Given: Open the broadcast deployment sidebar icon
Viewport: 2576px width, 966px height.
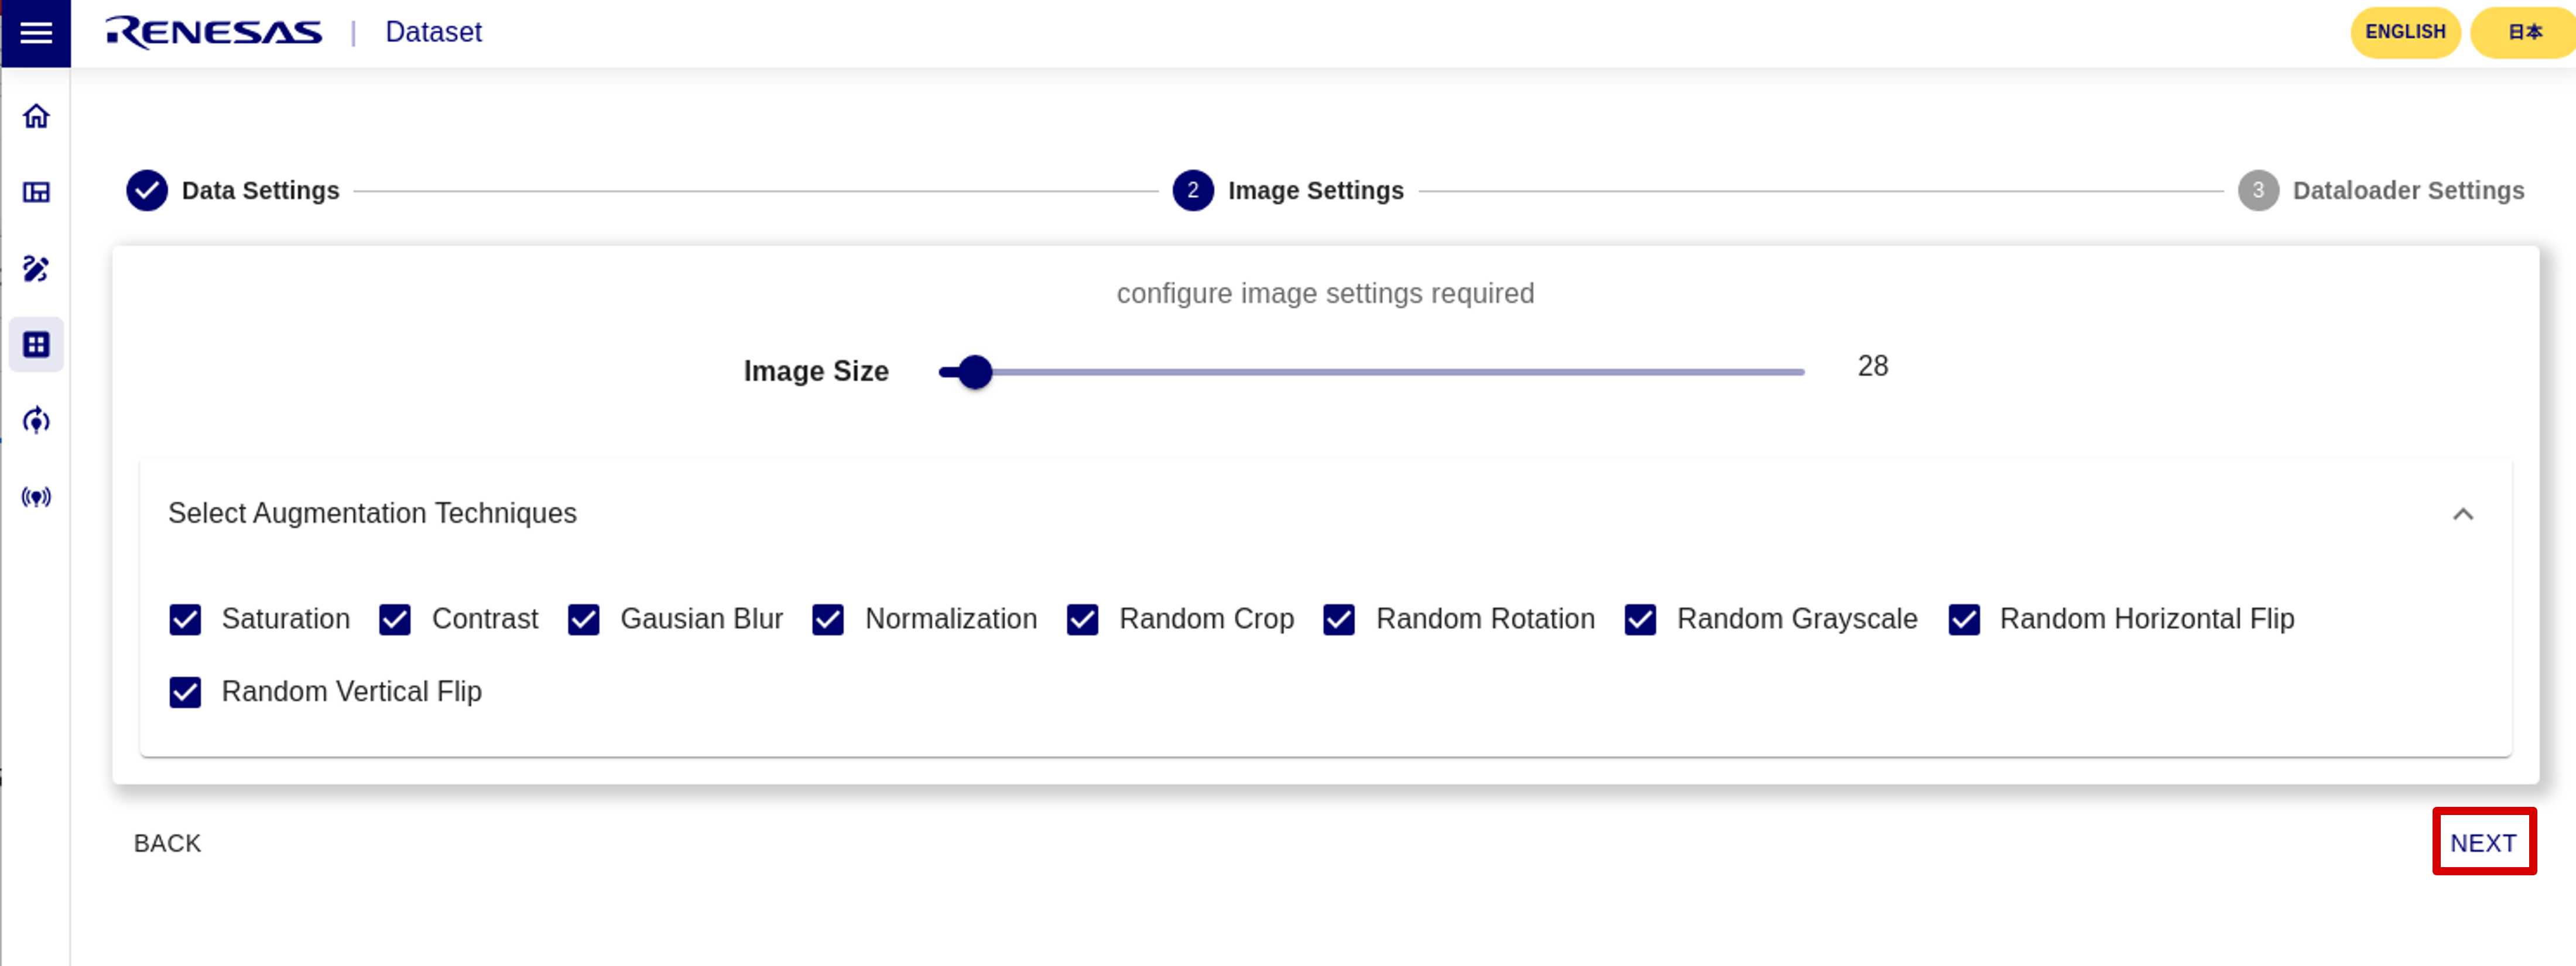Looking at the screenshot, I should [x=36, y=497].
